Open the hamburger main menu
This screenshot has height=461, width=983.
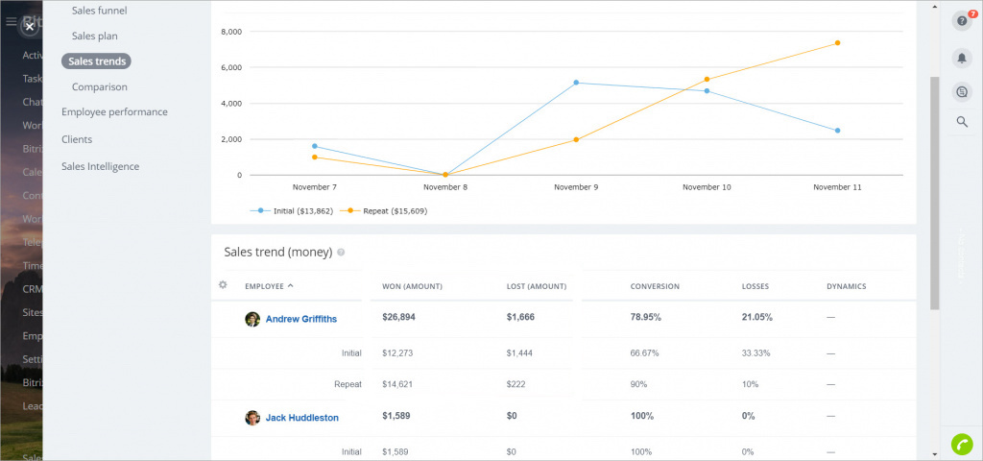click(11, 21)
